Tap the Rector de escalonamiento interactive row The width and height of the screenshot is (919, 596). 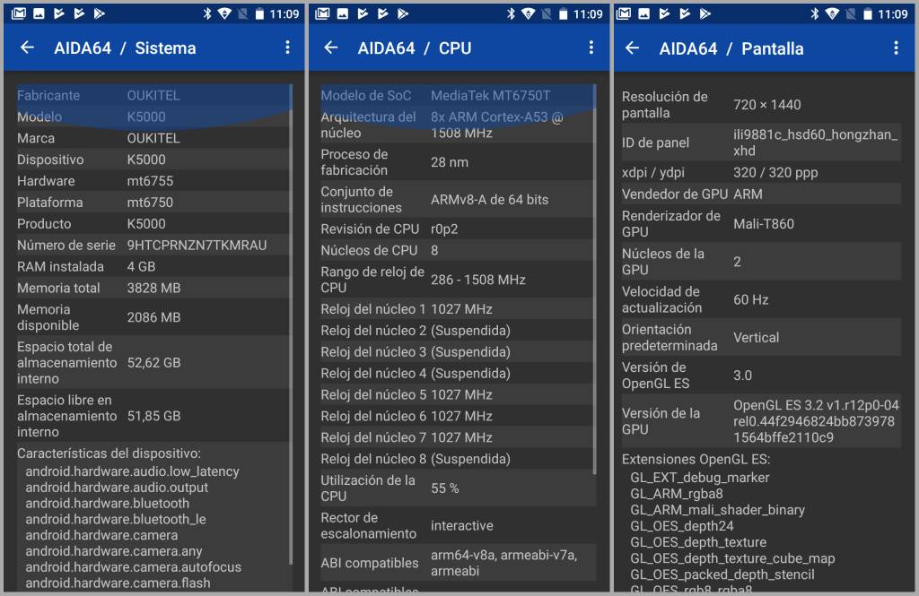457,526
